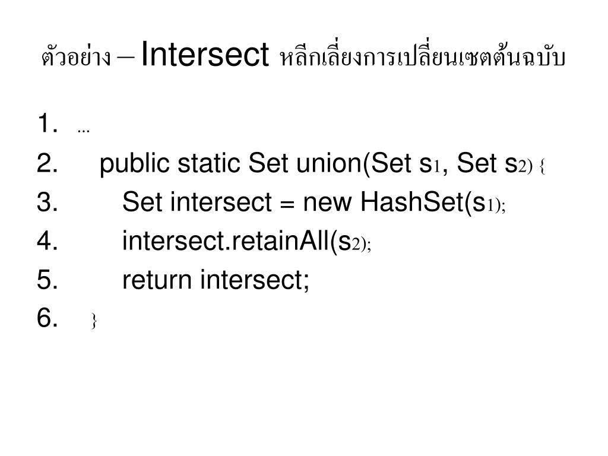Click the slide title word Intersect

coord(205,54)
